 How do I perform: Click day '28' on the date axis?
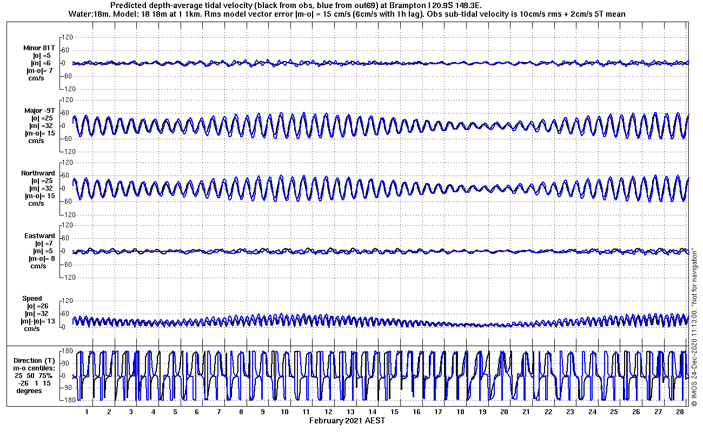[680, 411]
